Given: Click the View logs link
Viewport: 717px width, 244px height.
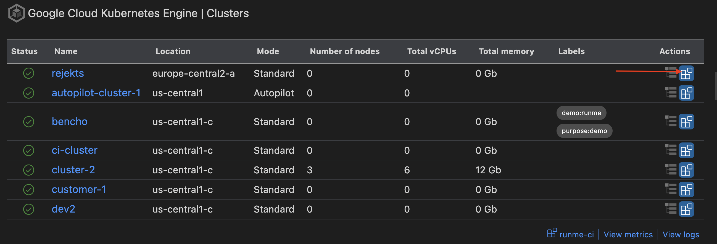Looking at the screenshot, I should 681,235.
